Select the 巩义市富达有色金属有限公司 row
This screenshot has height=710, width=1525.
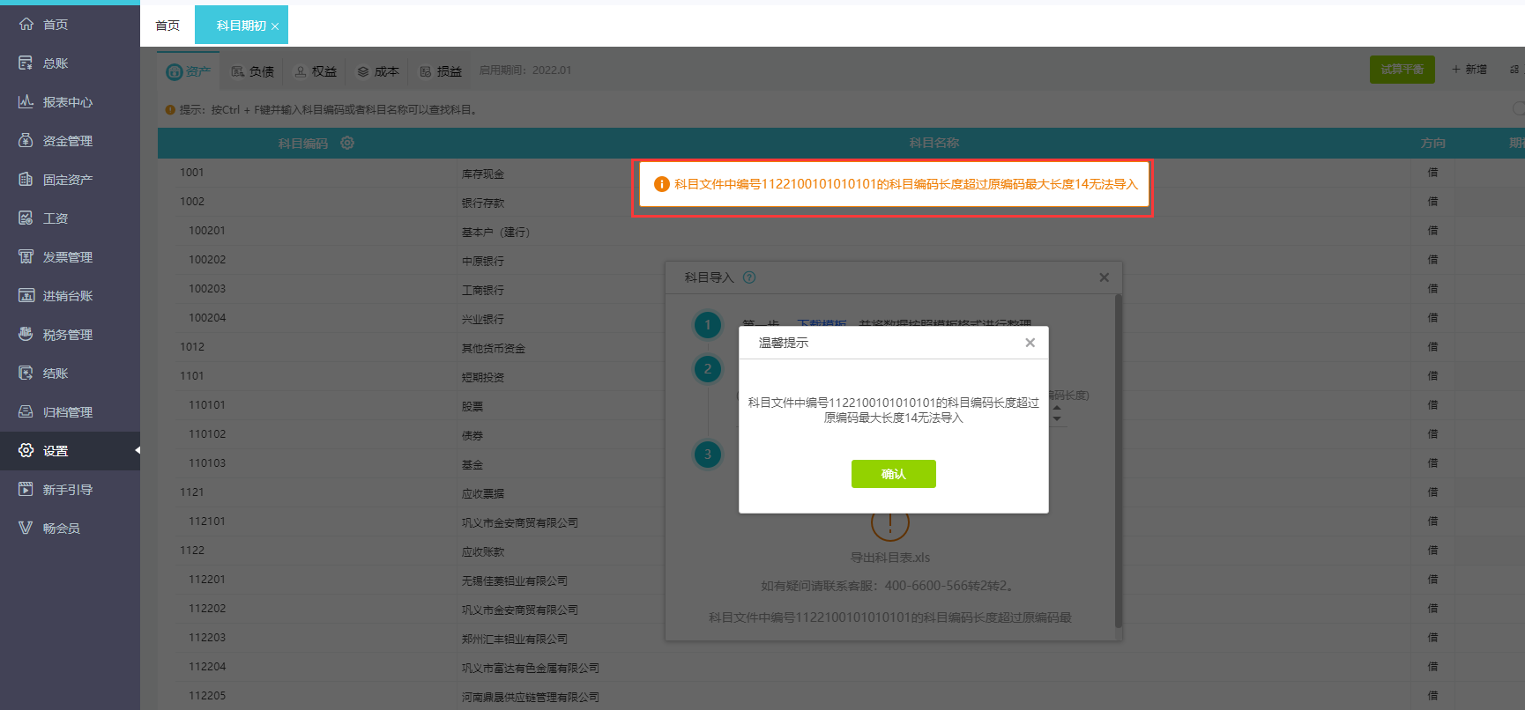pyautogui.click(x=531, y=669)
